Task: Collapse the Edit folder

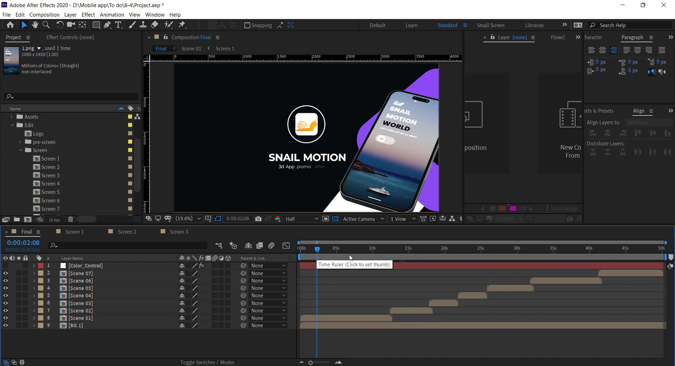Action: click(12, 125)
